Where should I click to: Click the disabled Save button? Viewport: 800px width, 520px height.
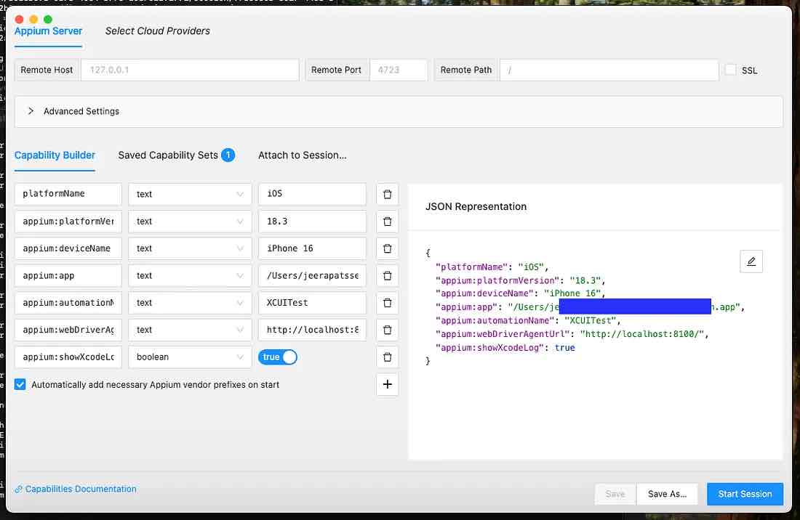(615, 494)
